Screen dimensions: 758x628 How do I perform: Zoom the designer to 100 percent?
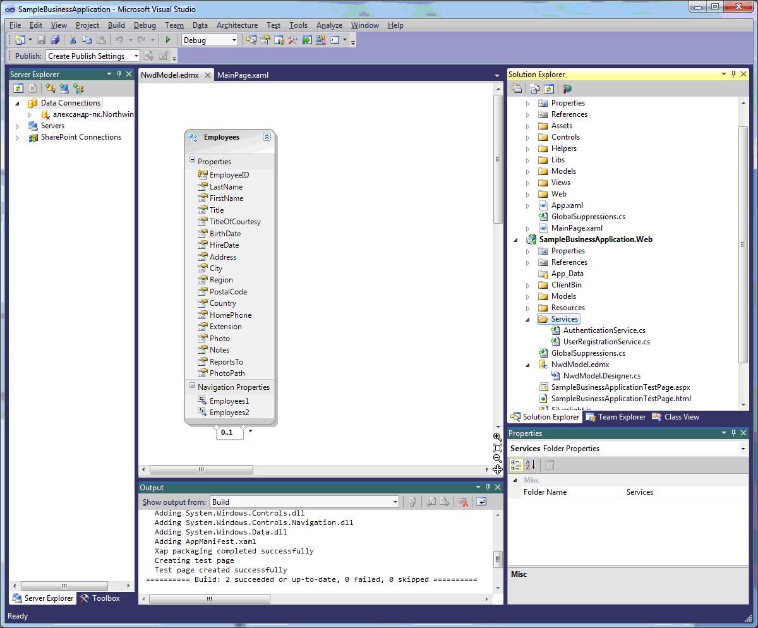[x=498, y=448]
